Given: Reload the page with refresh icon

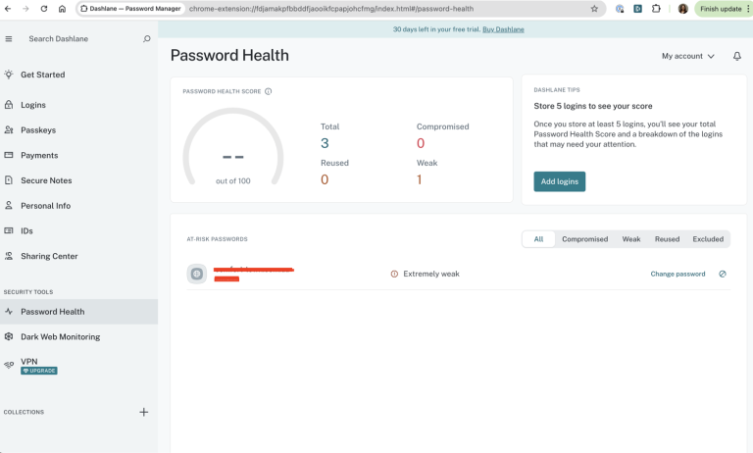Looking at the screenshot, I should coord(44,9).
